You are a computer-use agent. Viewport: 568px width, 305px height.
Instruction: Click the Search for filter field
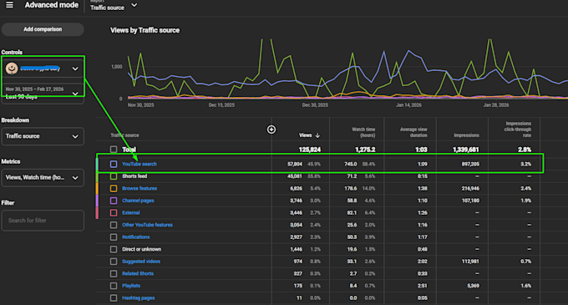(43, 221)
